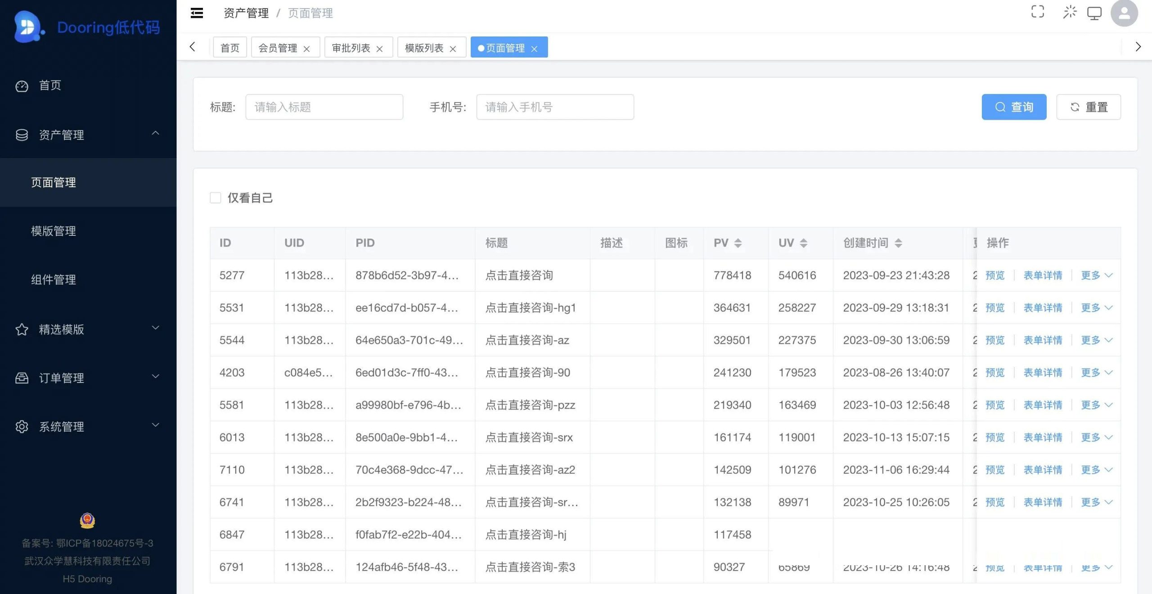Collapse sidebar with hamburger menu icon
The image size is (1152, 594).
(197, 13)
